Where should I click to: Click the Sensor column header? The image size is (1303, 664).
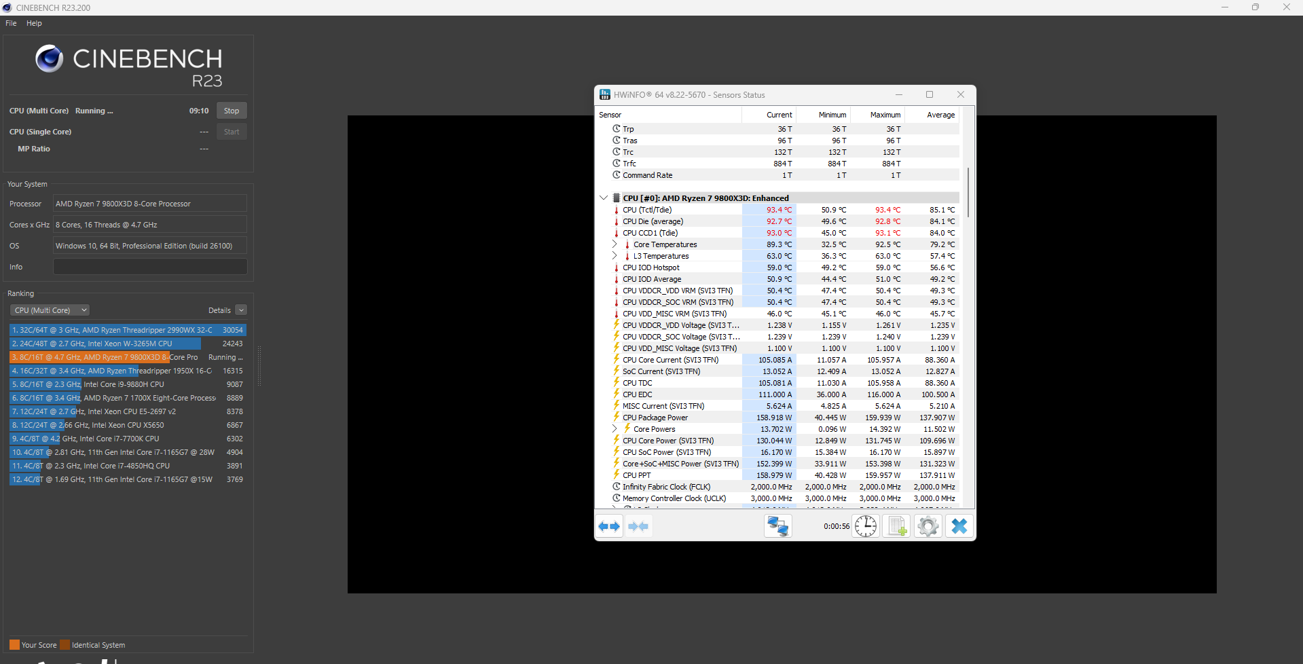[x=669, y=115]
